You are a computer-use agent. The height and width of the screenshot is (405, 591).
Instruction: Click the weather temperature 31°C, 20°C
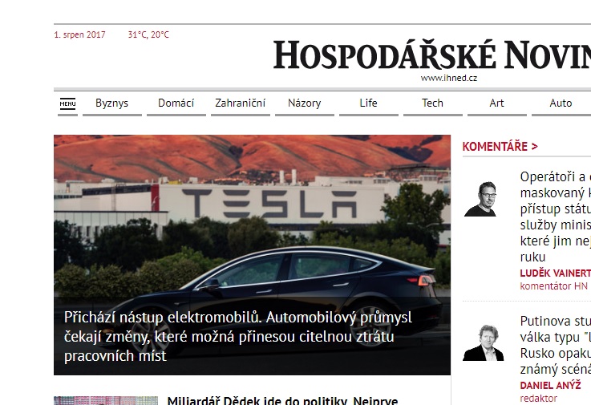148,34
